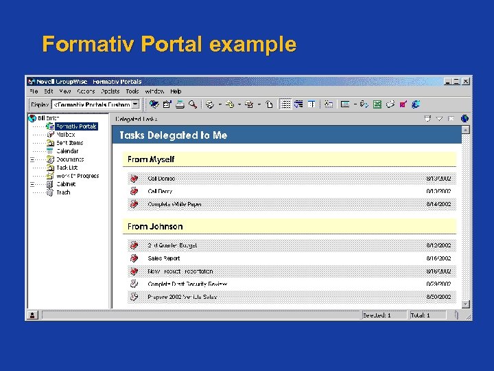This screenshot has width=494, height=371.
Task: Open dropdown arrow beside Forward icon
Action: pyautogui.click(x=239, y=104)
